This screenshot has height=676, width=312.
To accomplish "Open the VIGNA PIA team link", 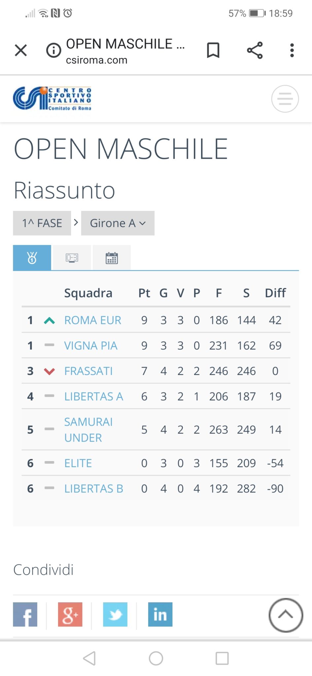I will coord(91,346).
